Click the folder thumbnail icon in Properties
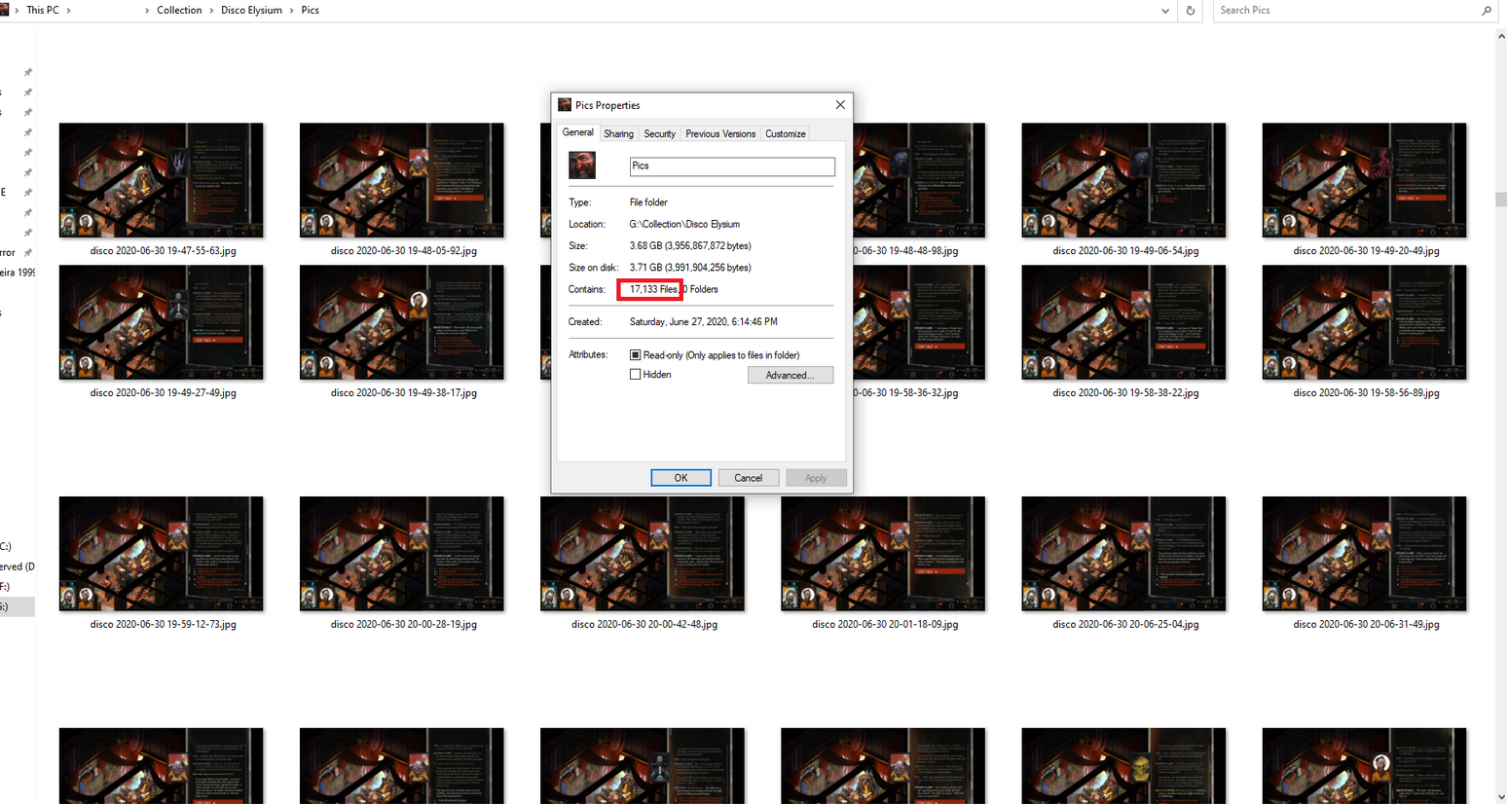Screen dimensions: 1507x805 click(582, 165)
